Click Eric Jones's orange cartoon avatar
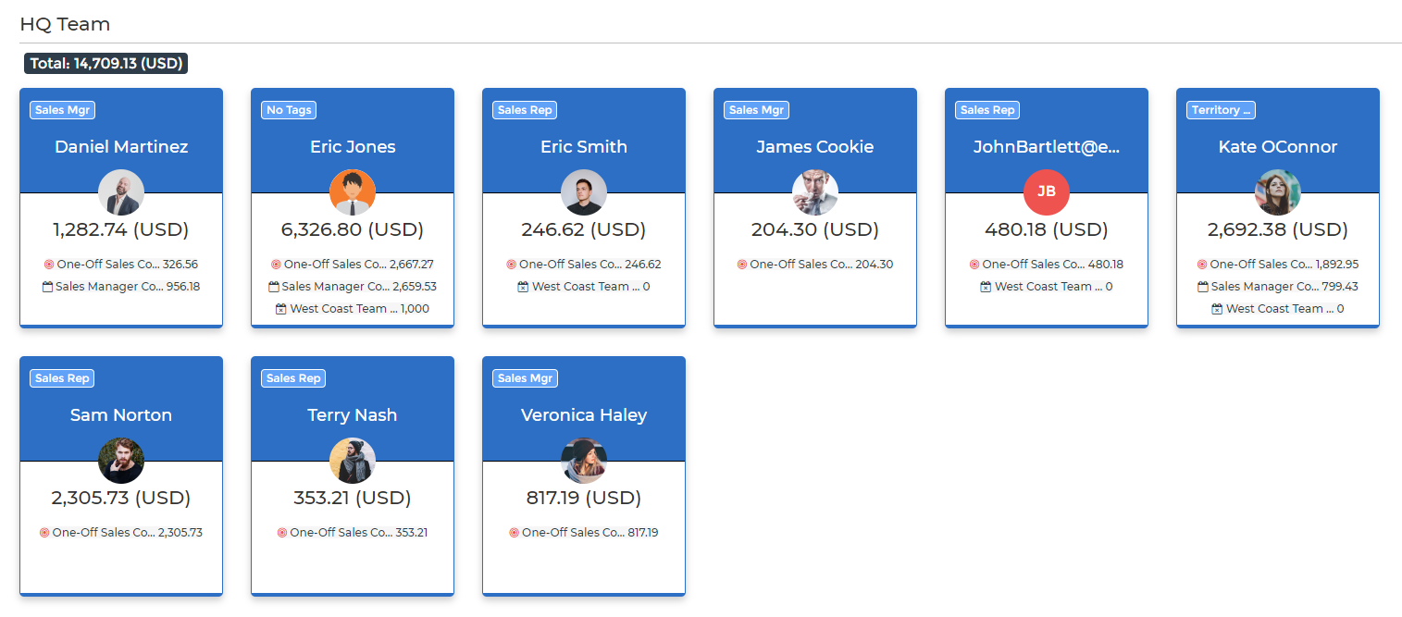 [353, 192]
